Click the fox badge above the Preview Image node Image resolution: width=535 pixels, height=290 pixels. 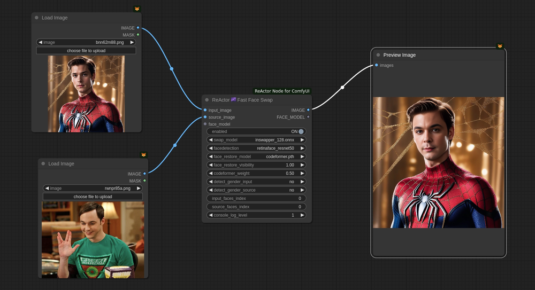500,46
